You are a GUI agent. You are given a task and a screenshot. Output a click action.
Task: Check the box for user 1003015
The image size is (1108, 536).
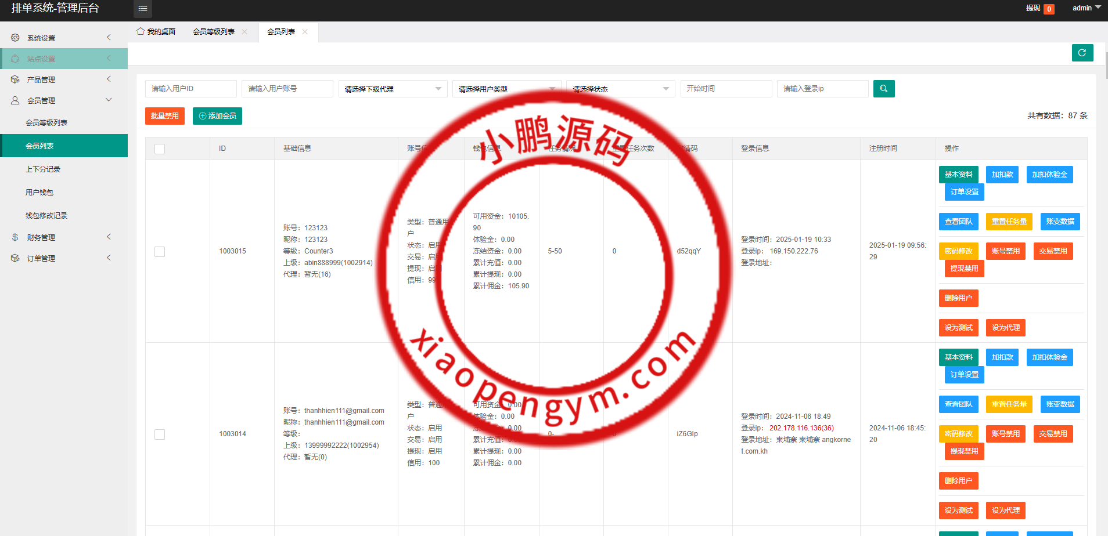(160, 252)
